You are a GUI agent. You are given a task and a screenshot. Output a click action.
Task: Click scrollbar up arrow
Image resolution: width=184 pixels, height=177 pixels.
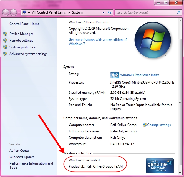(x=180, y=20)
